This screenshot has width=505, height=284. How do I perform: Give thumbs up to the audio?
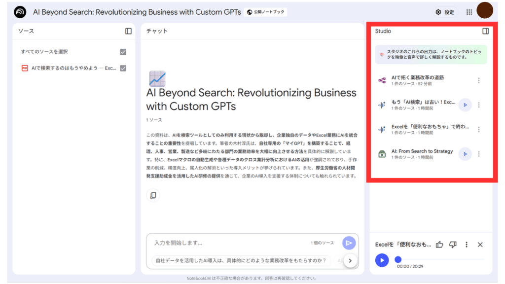(x=439, y=245)
